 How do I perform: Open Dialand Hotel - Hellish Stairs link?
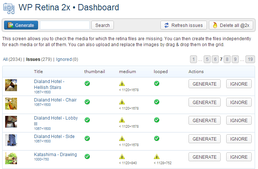[x=49, y=84]
